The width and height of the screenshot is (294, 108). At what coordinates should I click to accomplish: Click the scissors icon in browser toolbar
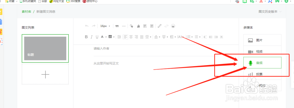click(x=261, y=1)
